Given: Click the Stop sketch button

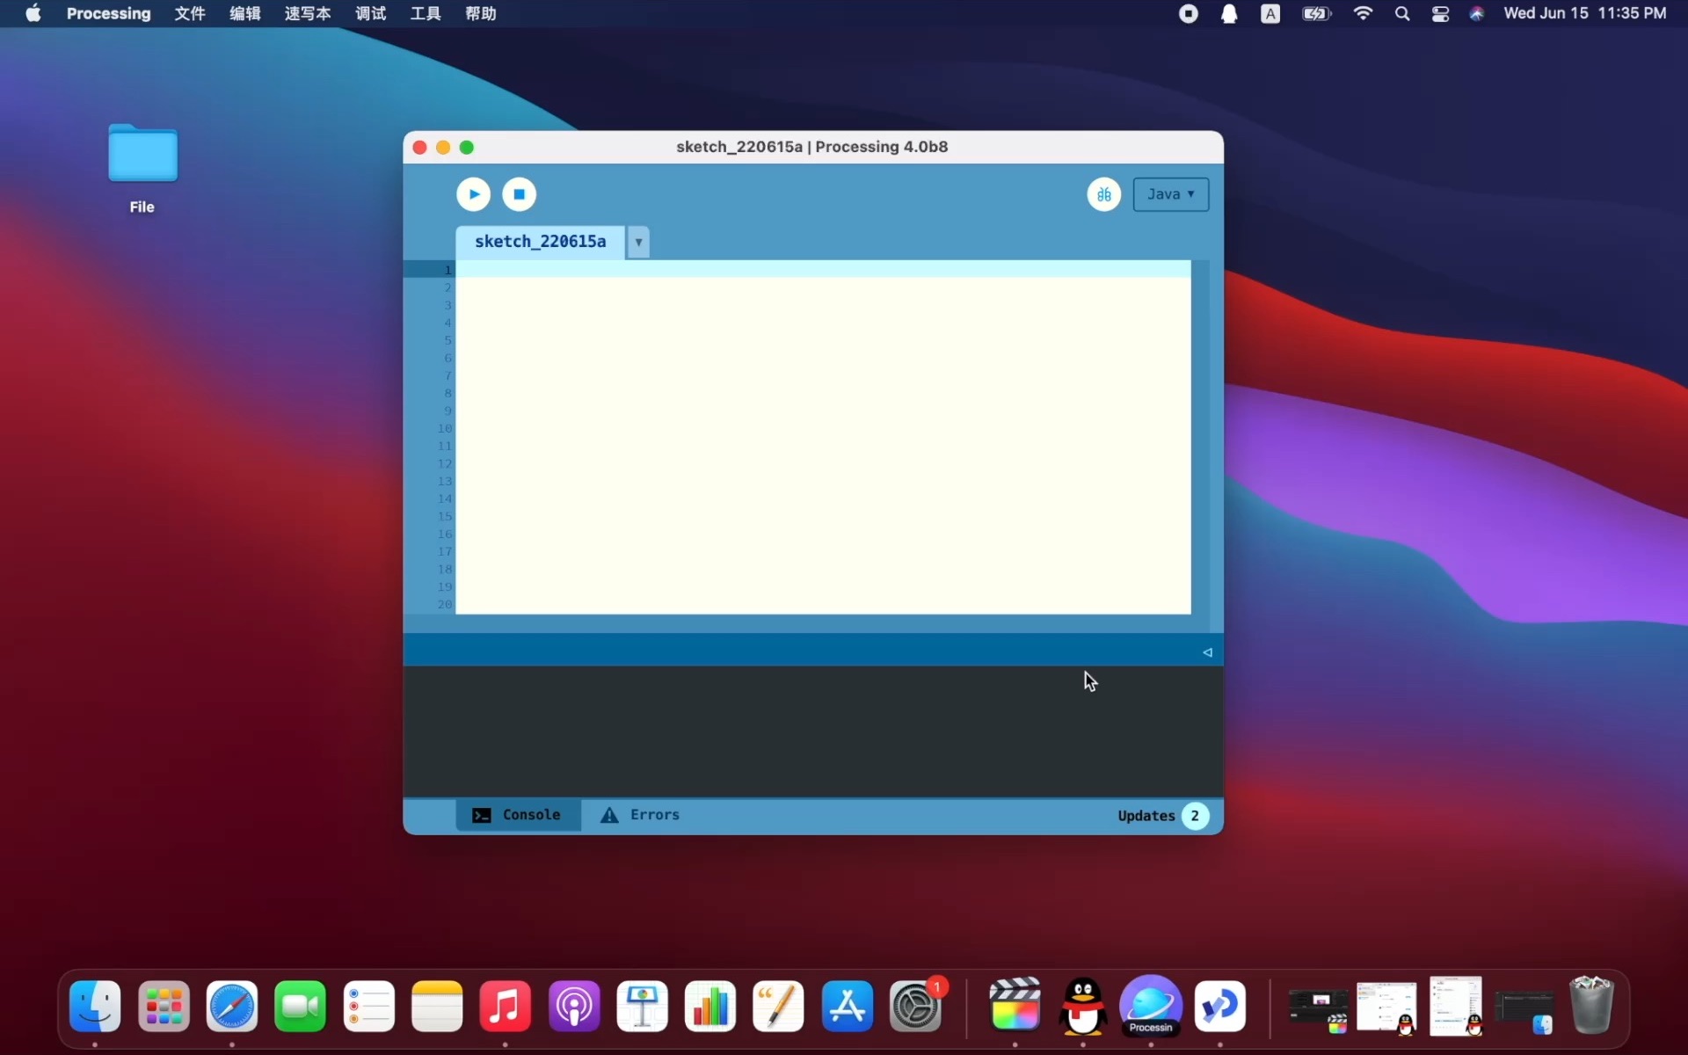Looking at the screenshot, I should pos(519,194).
